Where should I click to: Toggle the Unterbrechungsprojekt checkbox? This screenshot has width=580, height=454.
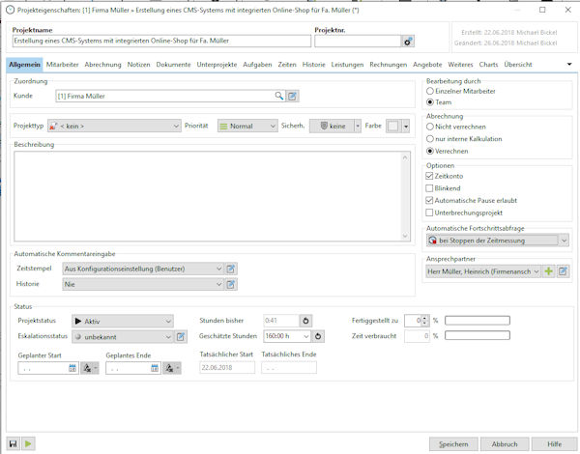(x=430, y=212)
